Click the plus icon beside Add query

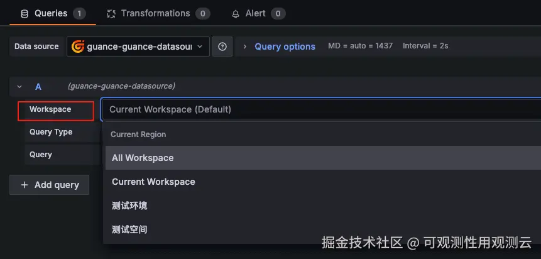tap(25, 185)
